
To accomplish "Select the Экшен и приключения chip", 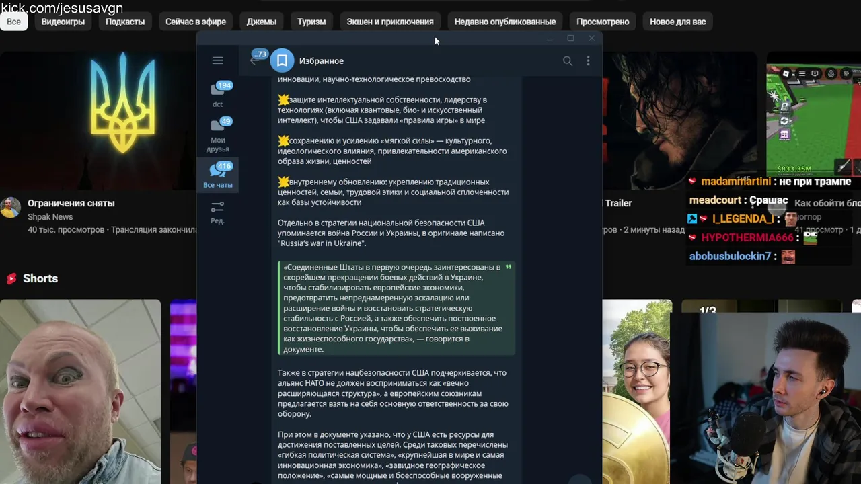I will pos(390,22).
